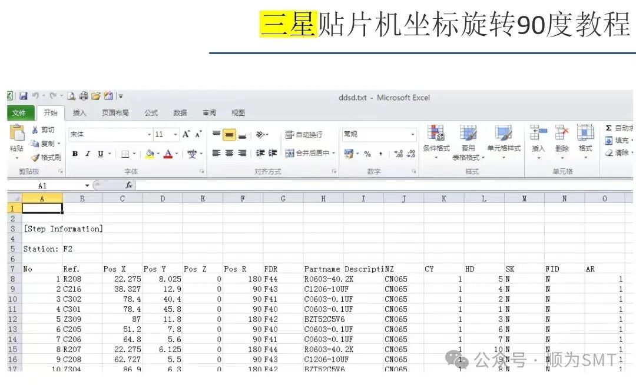
Task: Toggle middle align (highlighted) button
Action: (x=229, y=135)
